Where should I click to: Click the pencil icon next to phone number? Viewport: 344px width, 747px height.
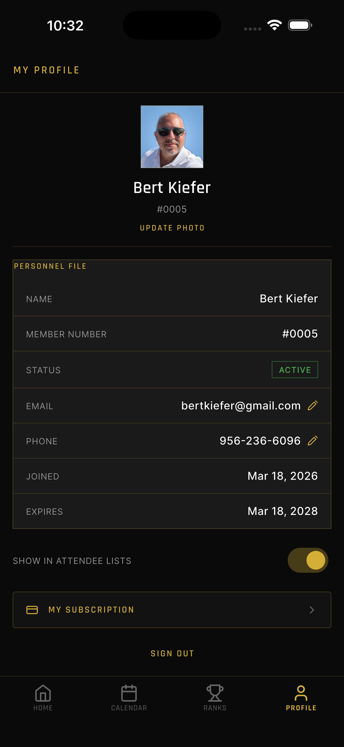coord(312,440)
